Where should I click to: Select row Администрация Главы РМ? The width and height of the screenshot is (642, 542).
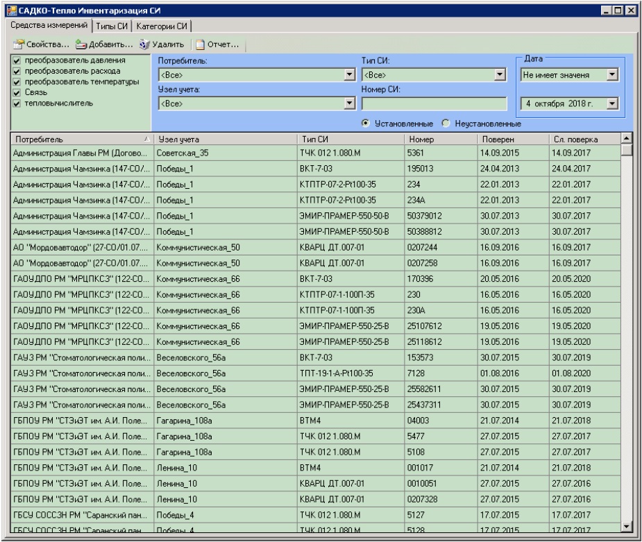[315, 153]
